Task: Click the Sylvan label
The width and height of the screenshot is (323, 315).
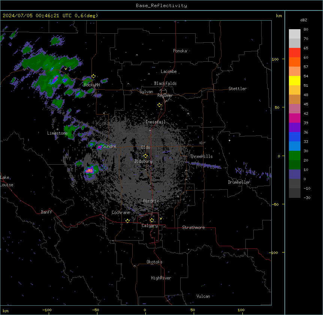Action: click(146, 92)
